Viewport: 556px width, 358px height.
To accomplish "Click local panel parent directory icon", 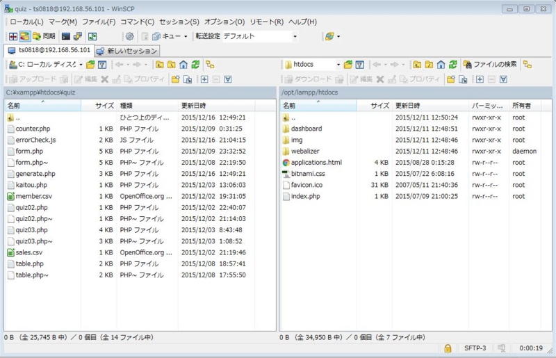I will [160, 65].
